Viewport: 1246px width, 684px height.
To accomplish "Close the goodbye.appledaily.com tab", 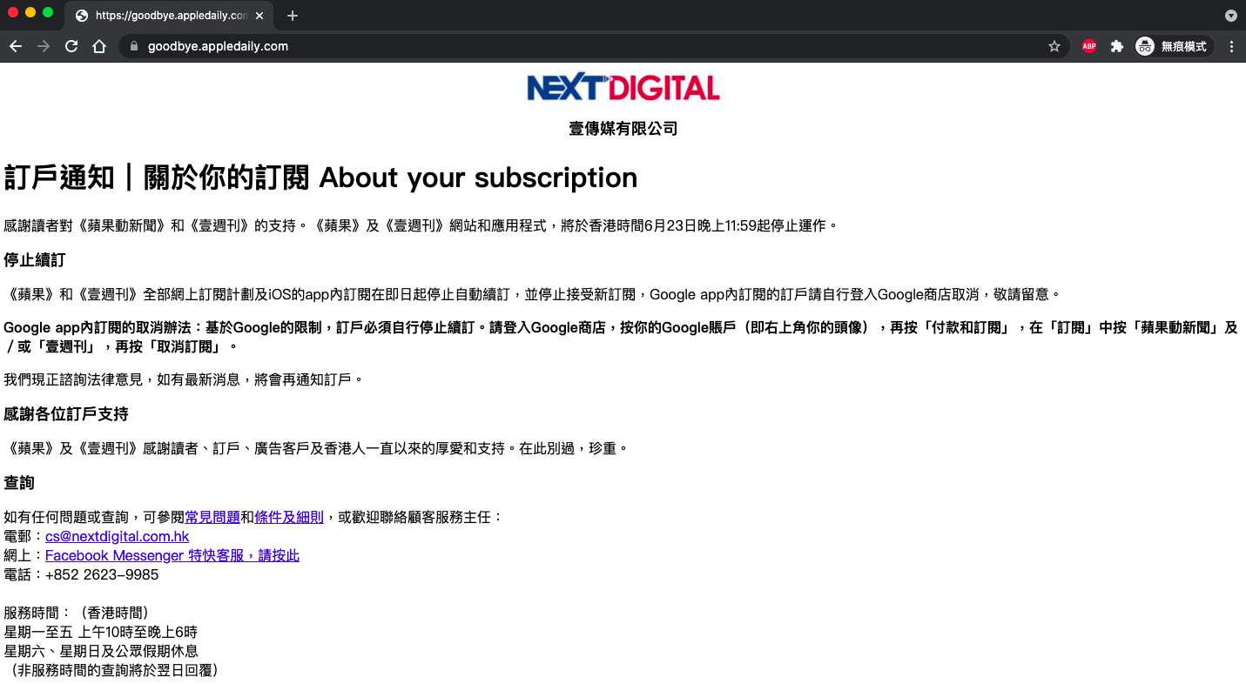I will [x=259, y=16].
